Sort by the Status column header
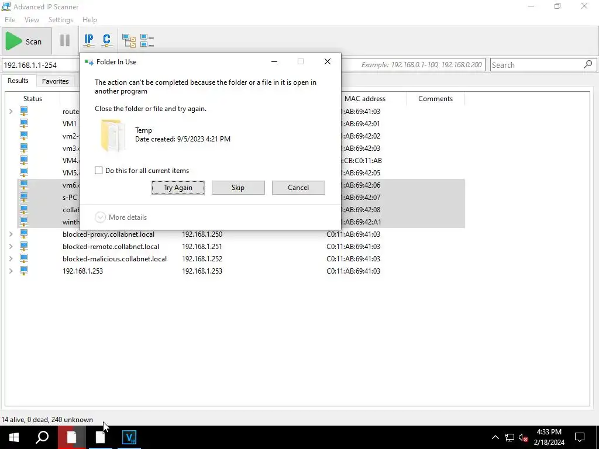The width and height of the screenshot is (599, 449). pos(33,98)
